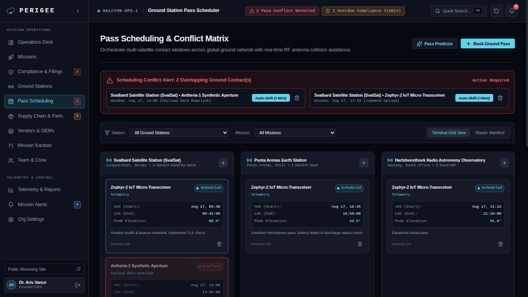Click the Scheduled status on Punta Arenas card
This screenshot has width=528, height=297.
(349, 188)
